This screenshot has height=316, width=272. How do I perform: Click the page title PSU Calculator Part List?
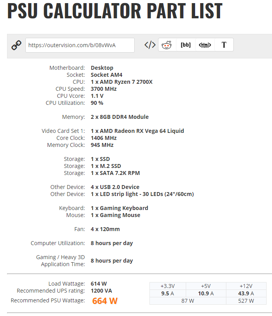(115, 11)
